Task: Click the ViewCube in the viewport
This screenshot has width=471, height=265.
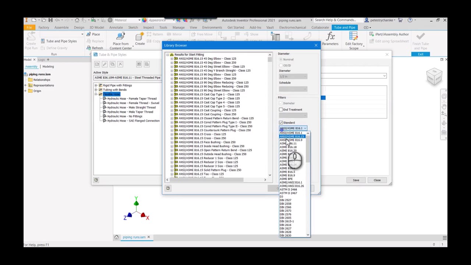Action: click(x=434, y=76)
